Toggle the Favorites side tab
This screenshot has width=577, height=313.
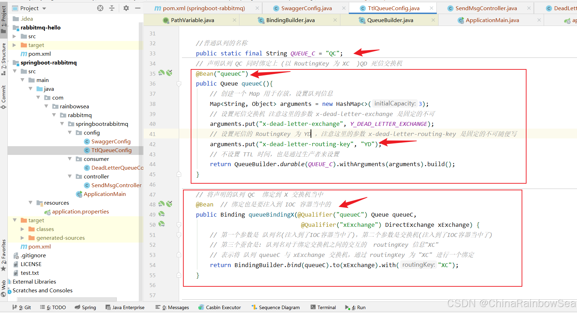tap(4, 255)
